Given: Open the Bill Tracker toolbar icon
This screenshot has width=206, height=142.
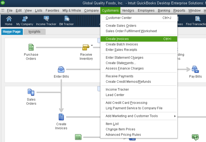Looking at the screenshot, I should pyautogui.click(x=67, y=21).
